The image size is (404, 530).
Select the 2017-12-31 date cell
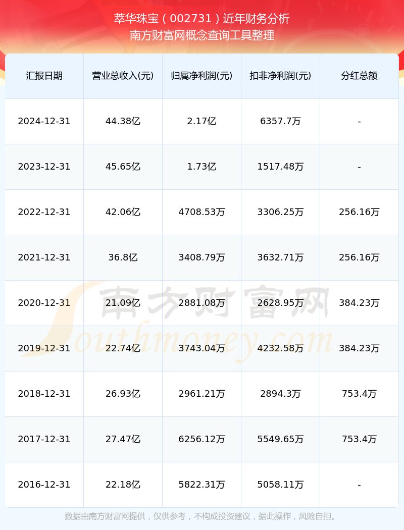tap(44, 439)
